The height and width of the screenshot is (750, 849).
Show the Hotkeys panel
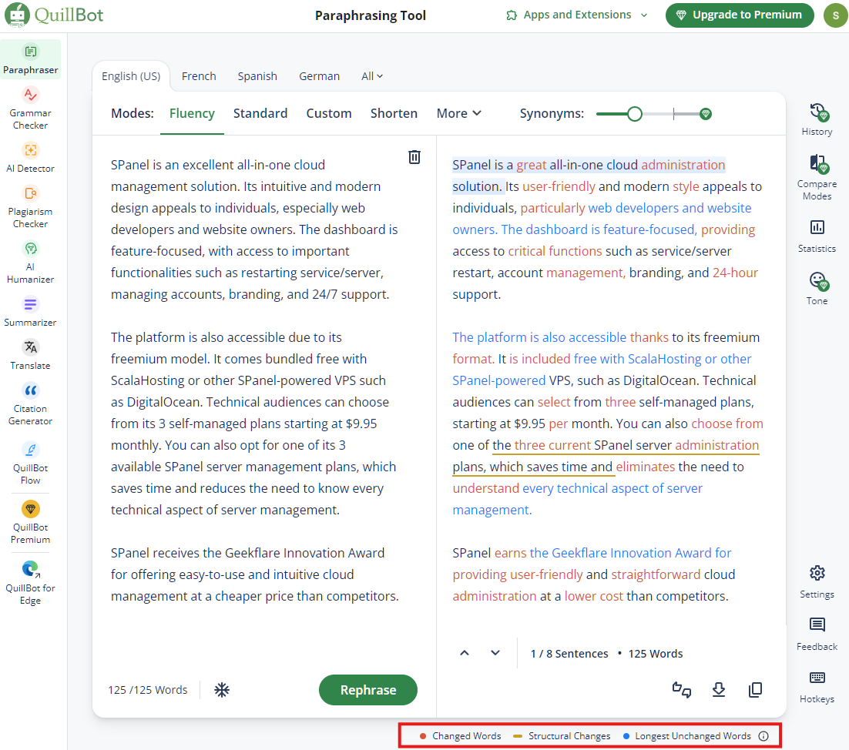[x=817, y=687]
